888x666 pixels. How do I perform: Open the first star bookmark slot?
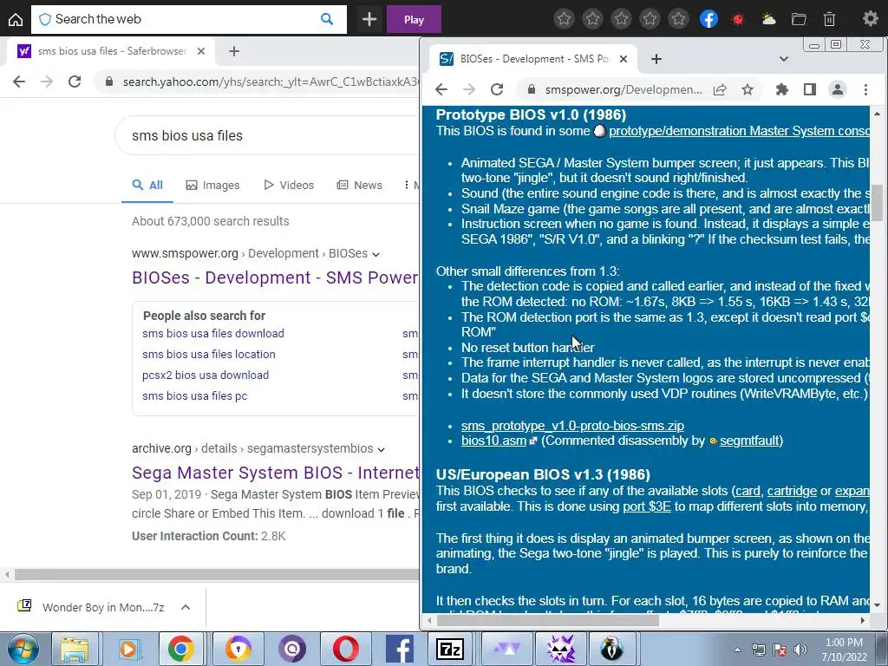click(x=564, y=19)
